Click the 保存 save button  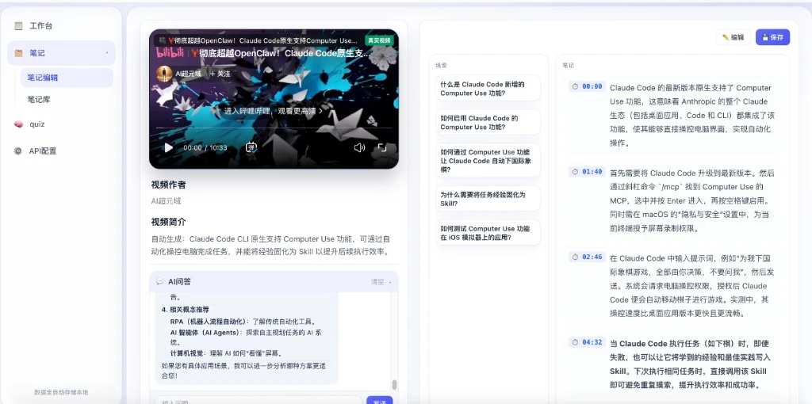772,37
